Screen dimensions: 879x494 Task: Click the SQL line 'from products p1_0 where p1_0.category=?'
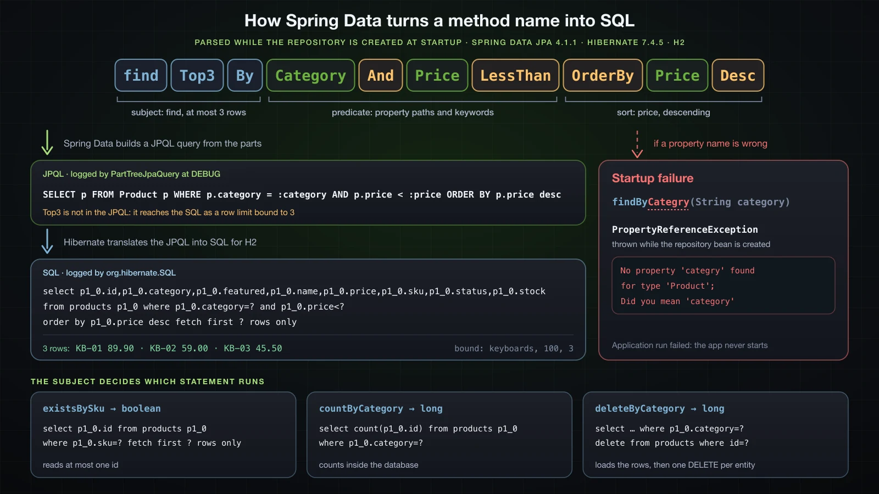pyautogui.click(x=194, y=307)
